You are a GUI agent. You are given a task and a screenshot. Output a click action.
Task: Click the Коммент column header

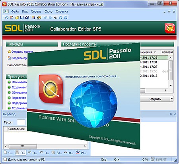coord(167,52)
